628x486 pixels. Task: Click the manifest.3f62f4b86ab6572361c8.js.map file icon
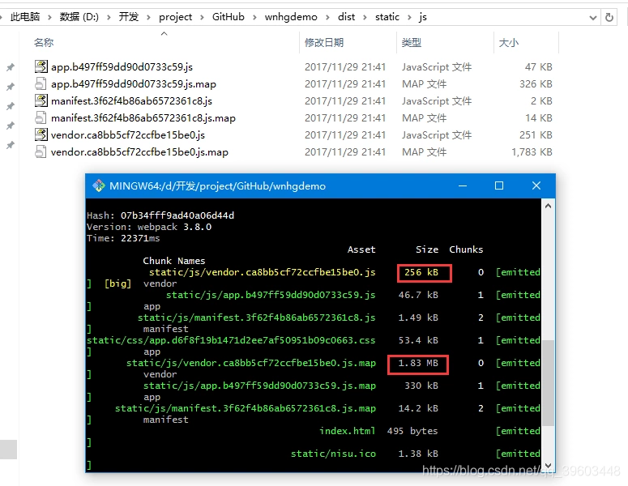point(41,117)
